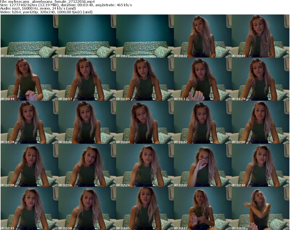Click the thumbnail stamped 00:00:08
The height and width of the screenshot is (230, 290).
tap(29, 36)
